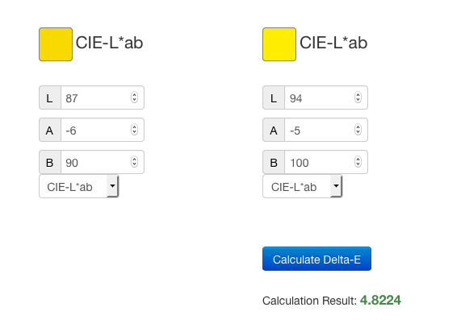This screenshot has height=332, width=461.
Task: Click the green 4.8224 calculation result
Action: point(380,301)
